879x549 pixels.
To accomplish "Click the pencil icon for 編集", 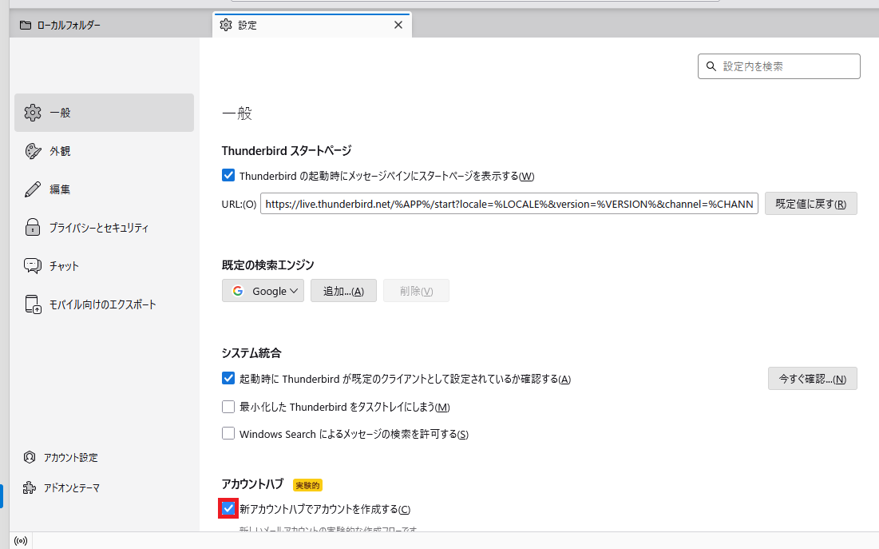I will point(33,189).
